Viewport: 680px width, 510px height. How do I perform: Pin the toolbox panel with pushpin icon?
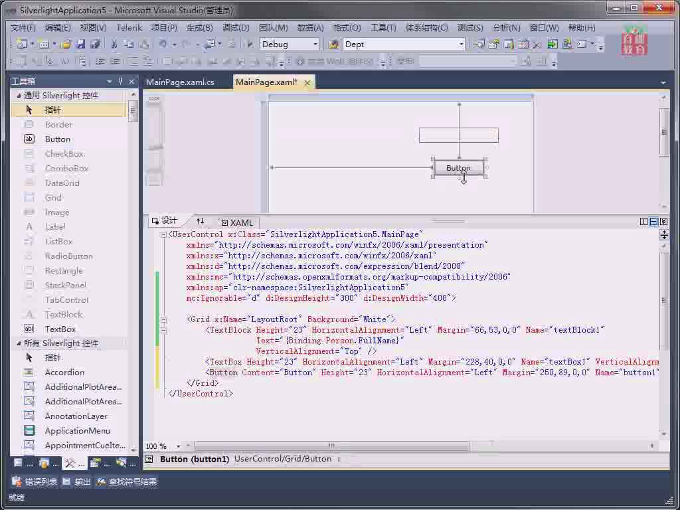[x=120, y=80]
